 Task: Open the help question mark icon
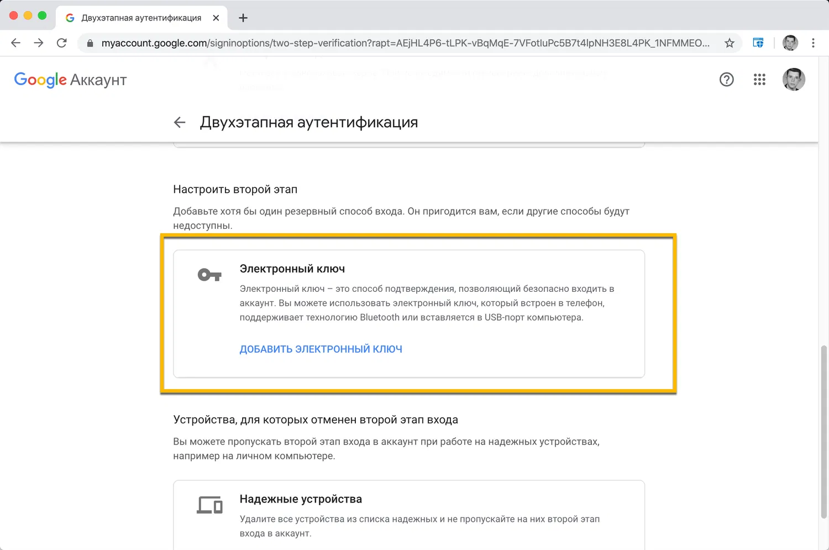(726, 80)
